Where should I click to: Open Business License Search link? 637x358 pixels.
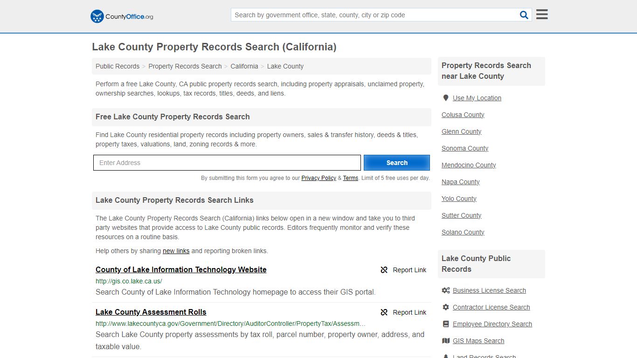pos(489,290)
